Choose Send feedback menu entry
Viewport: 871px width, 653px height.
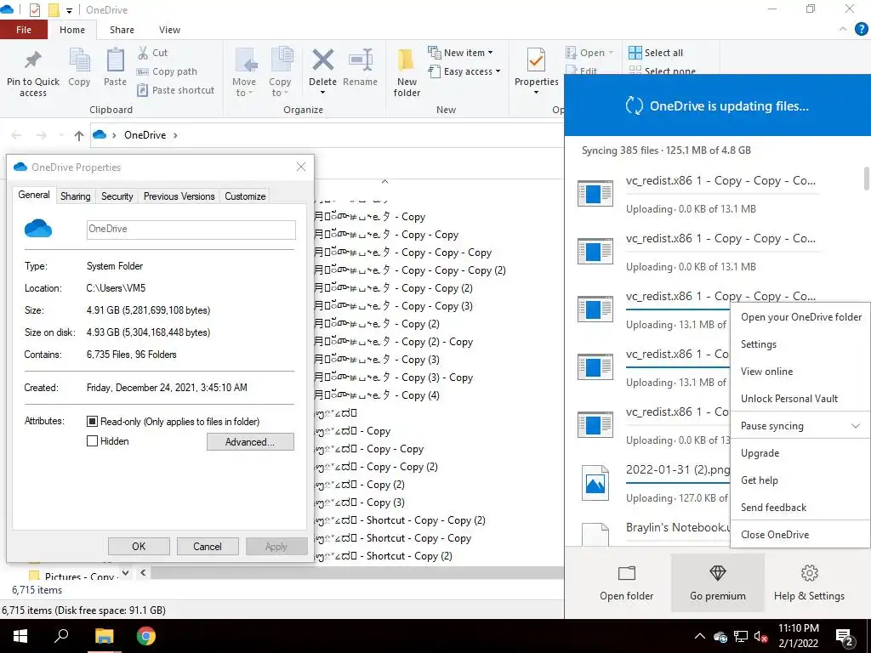click(x=800, y=508)
